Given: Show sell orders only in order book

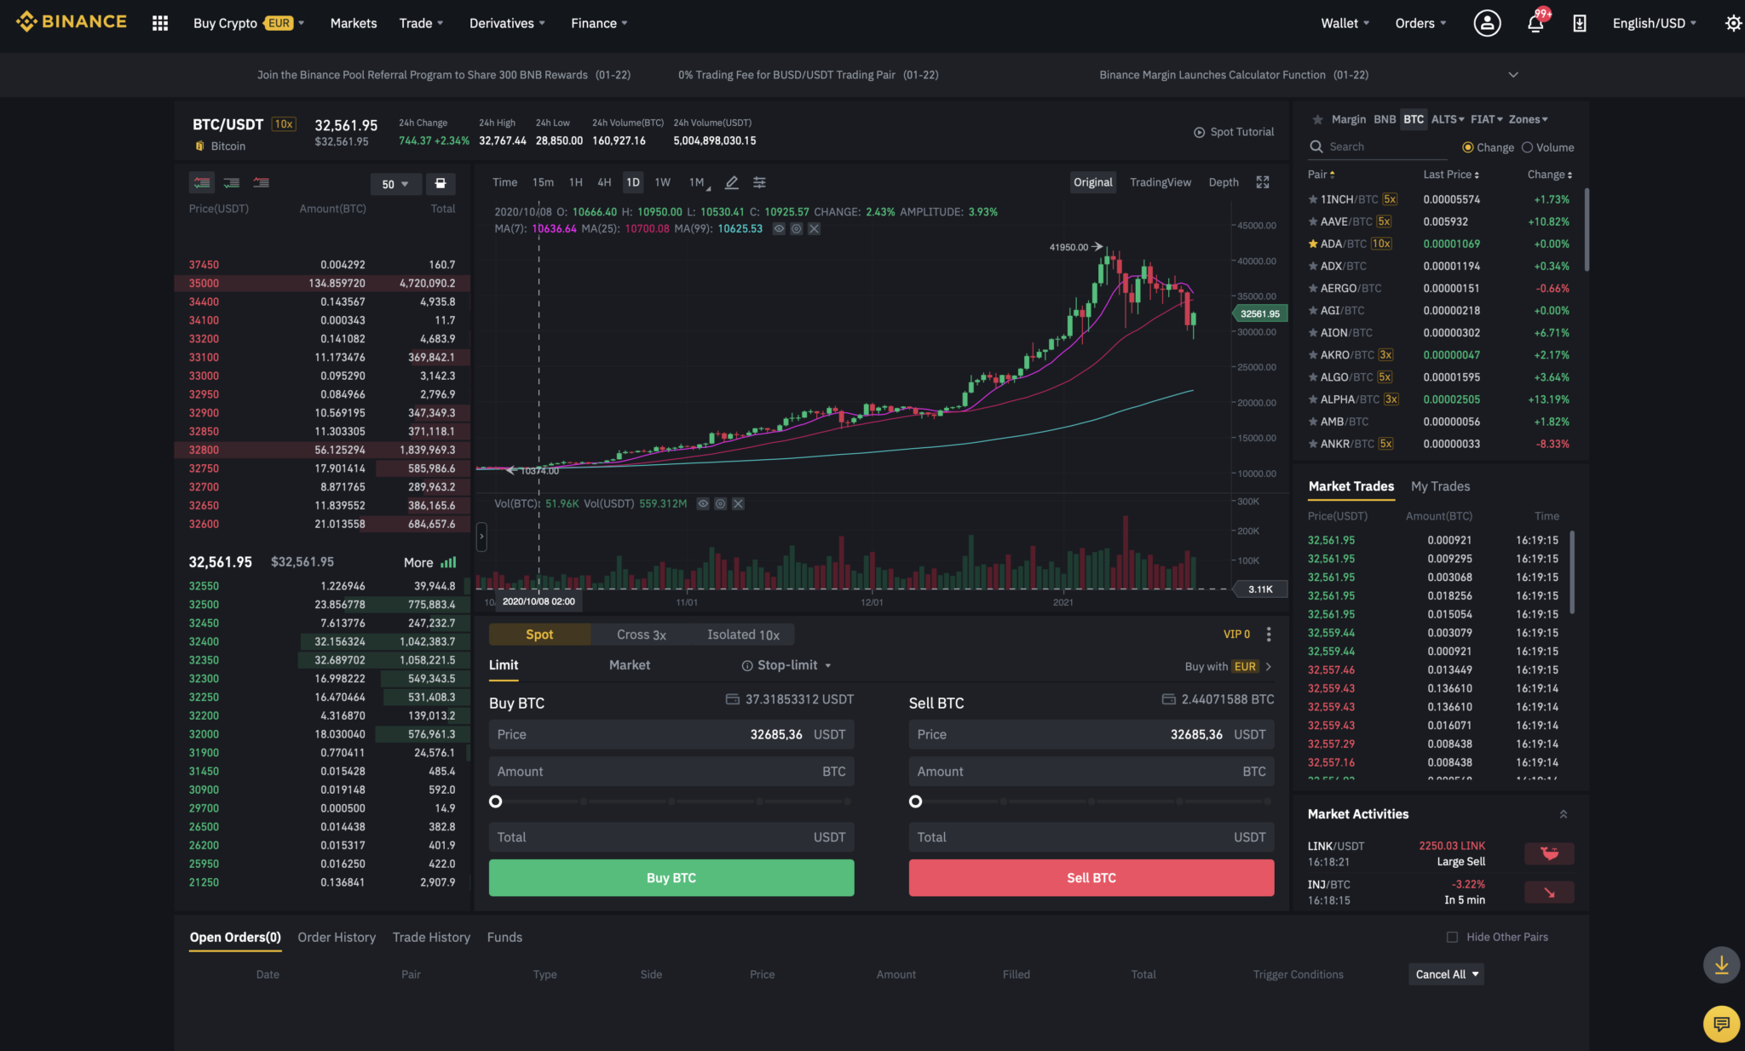Looking at the screenshot, I should coord(261,182).
